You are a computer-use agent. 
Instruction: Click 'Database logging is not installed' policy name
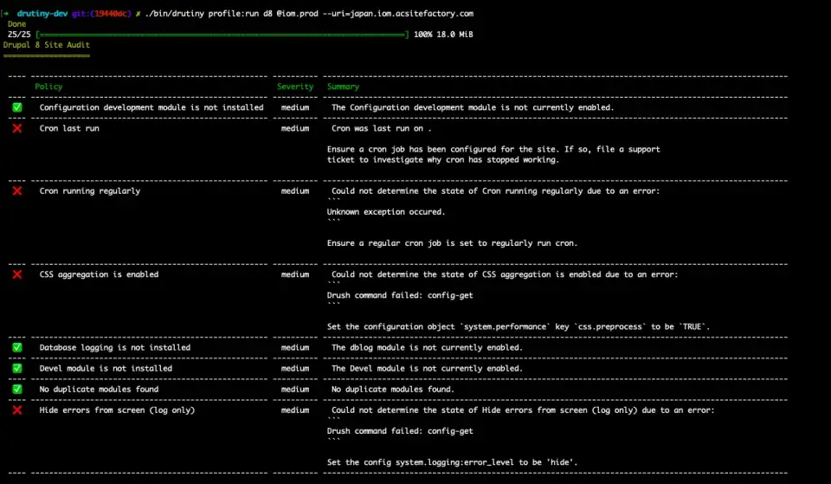[x=115, y=348]
